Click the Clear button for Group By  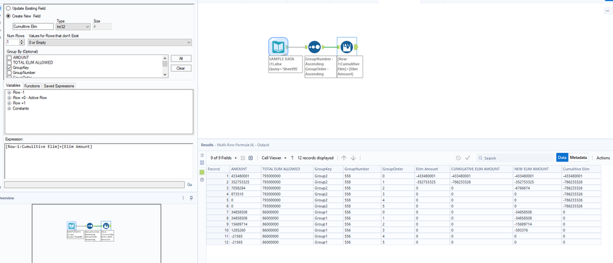181,68
